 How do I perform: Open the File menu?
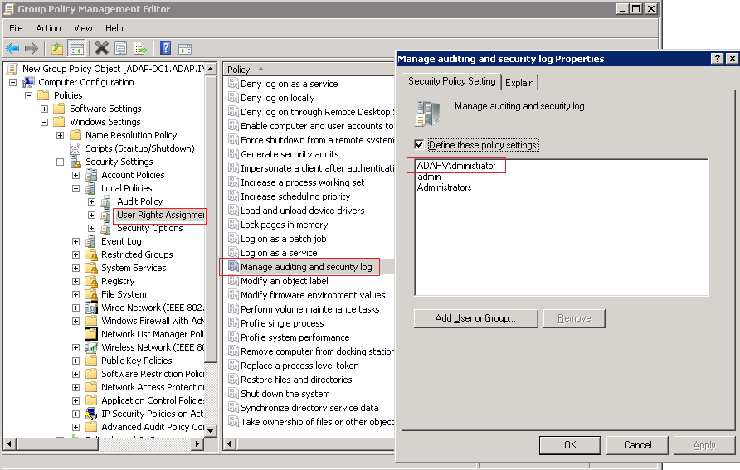coord(16,28)
